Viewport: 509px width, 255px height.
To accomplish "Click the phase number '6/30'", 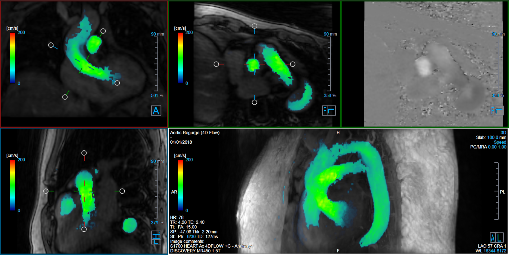I will click(x=191, y=236).
